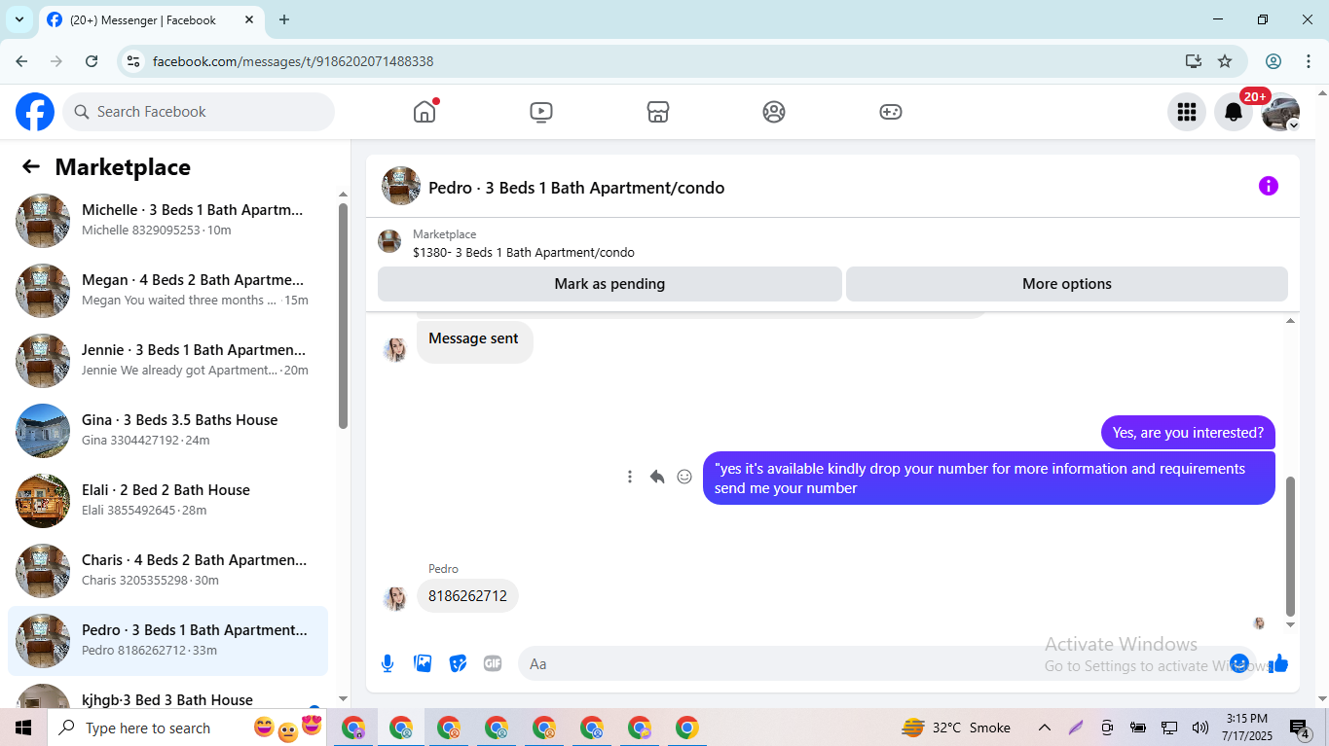Click More options button
Viewport: 1329px width, 746px height.
click(x=1067, y=284)
